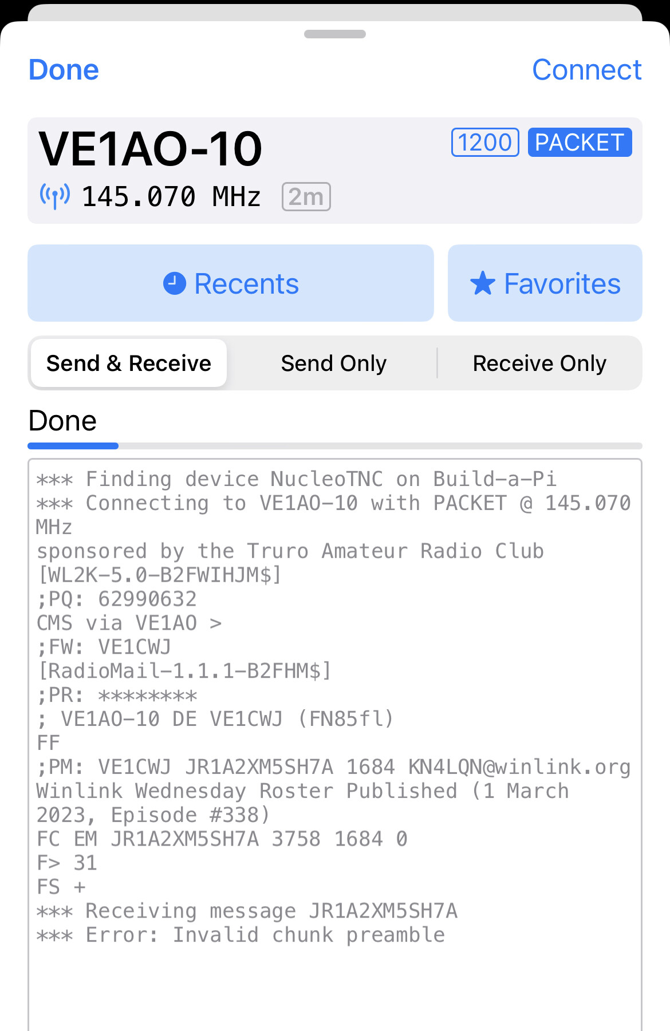Screen dimensions: 670x1031
Task: Tap the Done status label above progress bar
Action: [x=62, y=421]
